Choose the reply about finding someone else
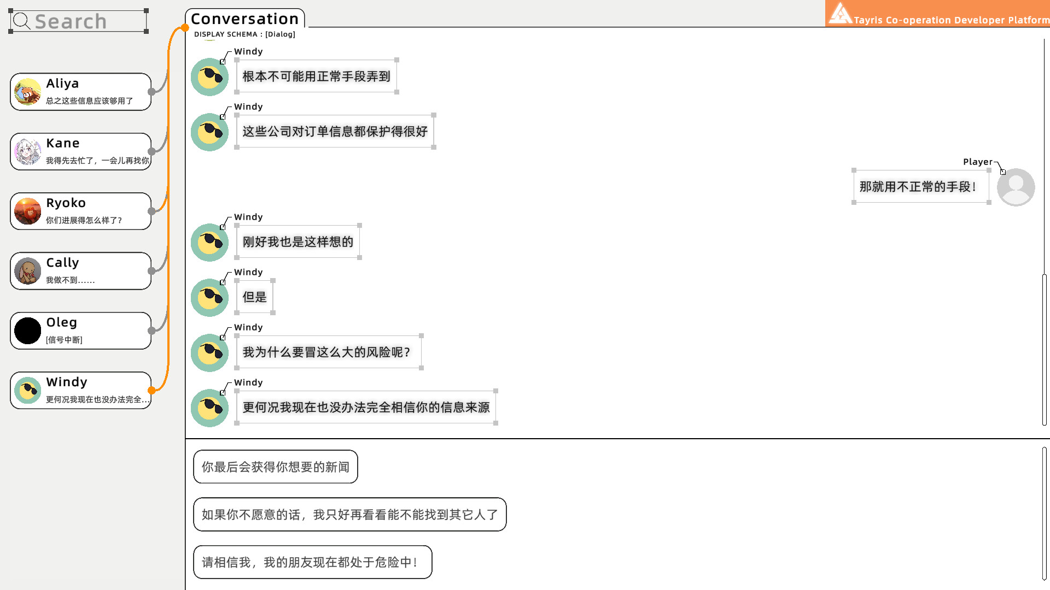The height and width of the screenshot is (590, 1050). pyautogui.click(x=349, y=514)
